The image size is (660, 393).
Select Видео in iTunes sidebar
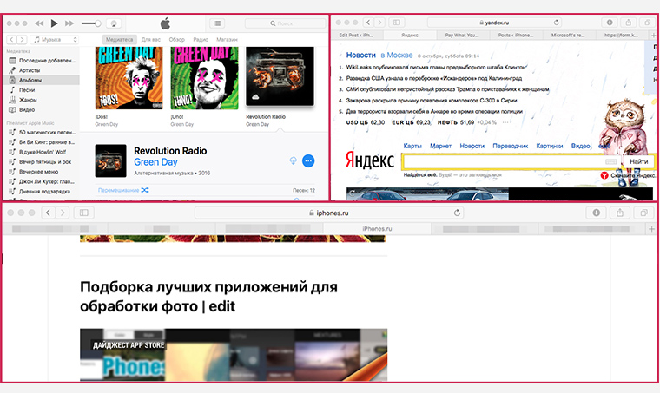pos(42,109)
